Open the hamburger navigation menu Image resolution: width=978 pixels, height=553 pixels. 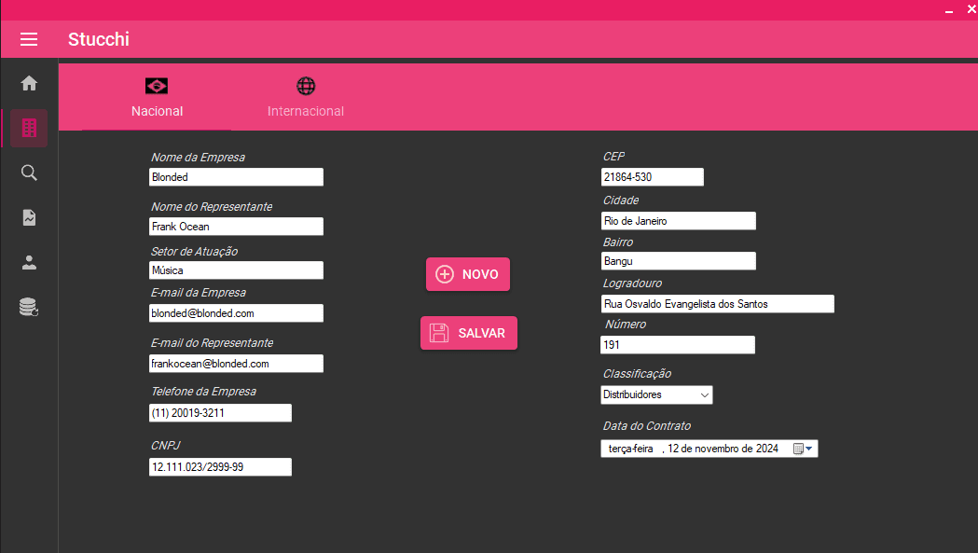(28, 39)
